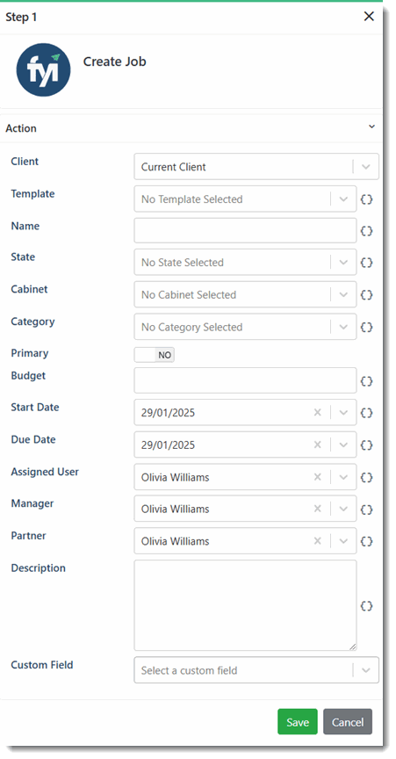This screenshot has width=396, height=759.
Task: Click into the Name text field
Action: [x=245, y=230]
